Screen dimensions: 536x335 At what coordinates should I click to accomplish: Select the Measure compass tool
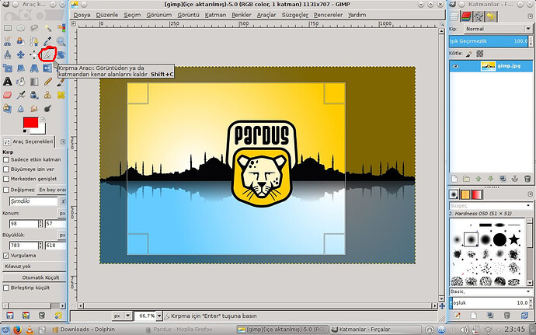pyautogui.click(x=8, y=54)
